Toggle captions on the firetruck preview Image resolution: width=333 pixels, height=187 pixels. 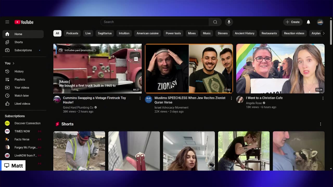[136, 59]
